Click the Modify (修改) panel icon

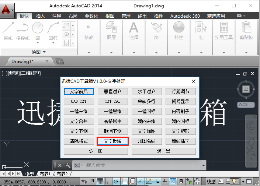click(89, 27)
